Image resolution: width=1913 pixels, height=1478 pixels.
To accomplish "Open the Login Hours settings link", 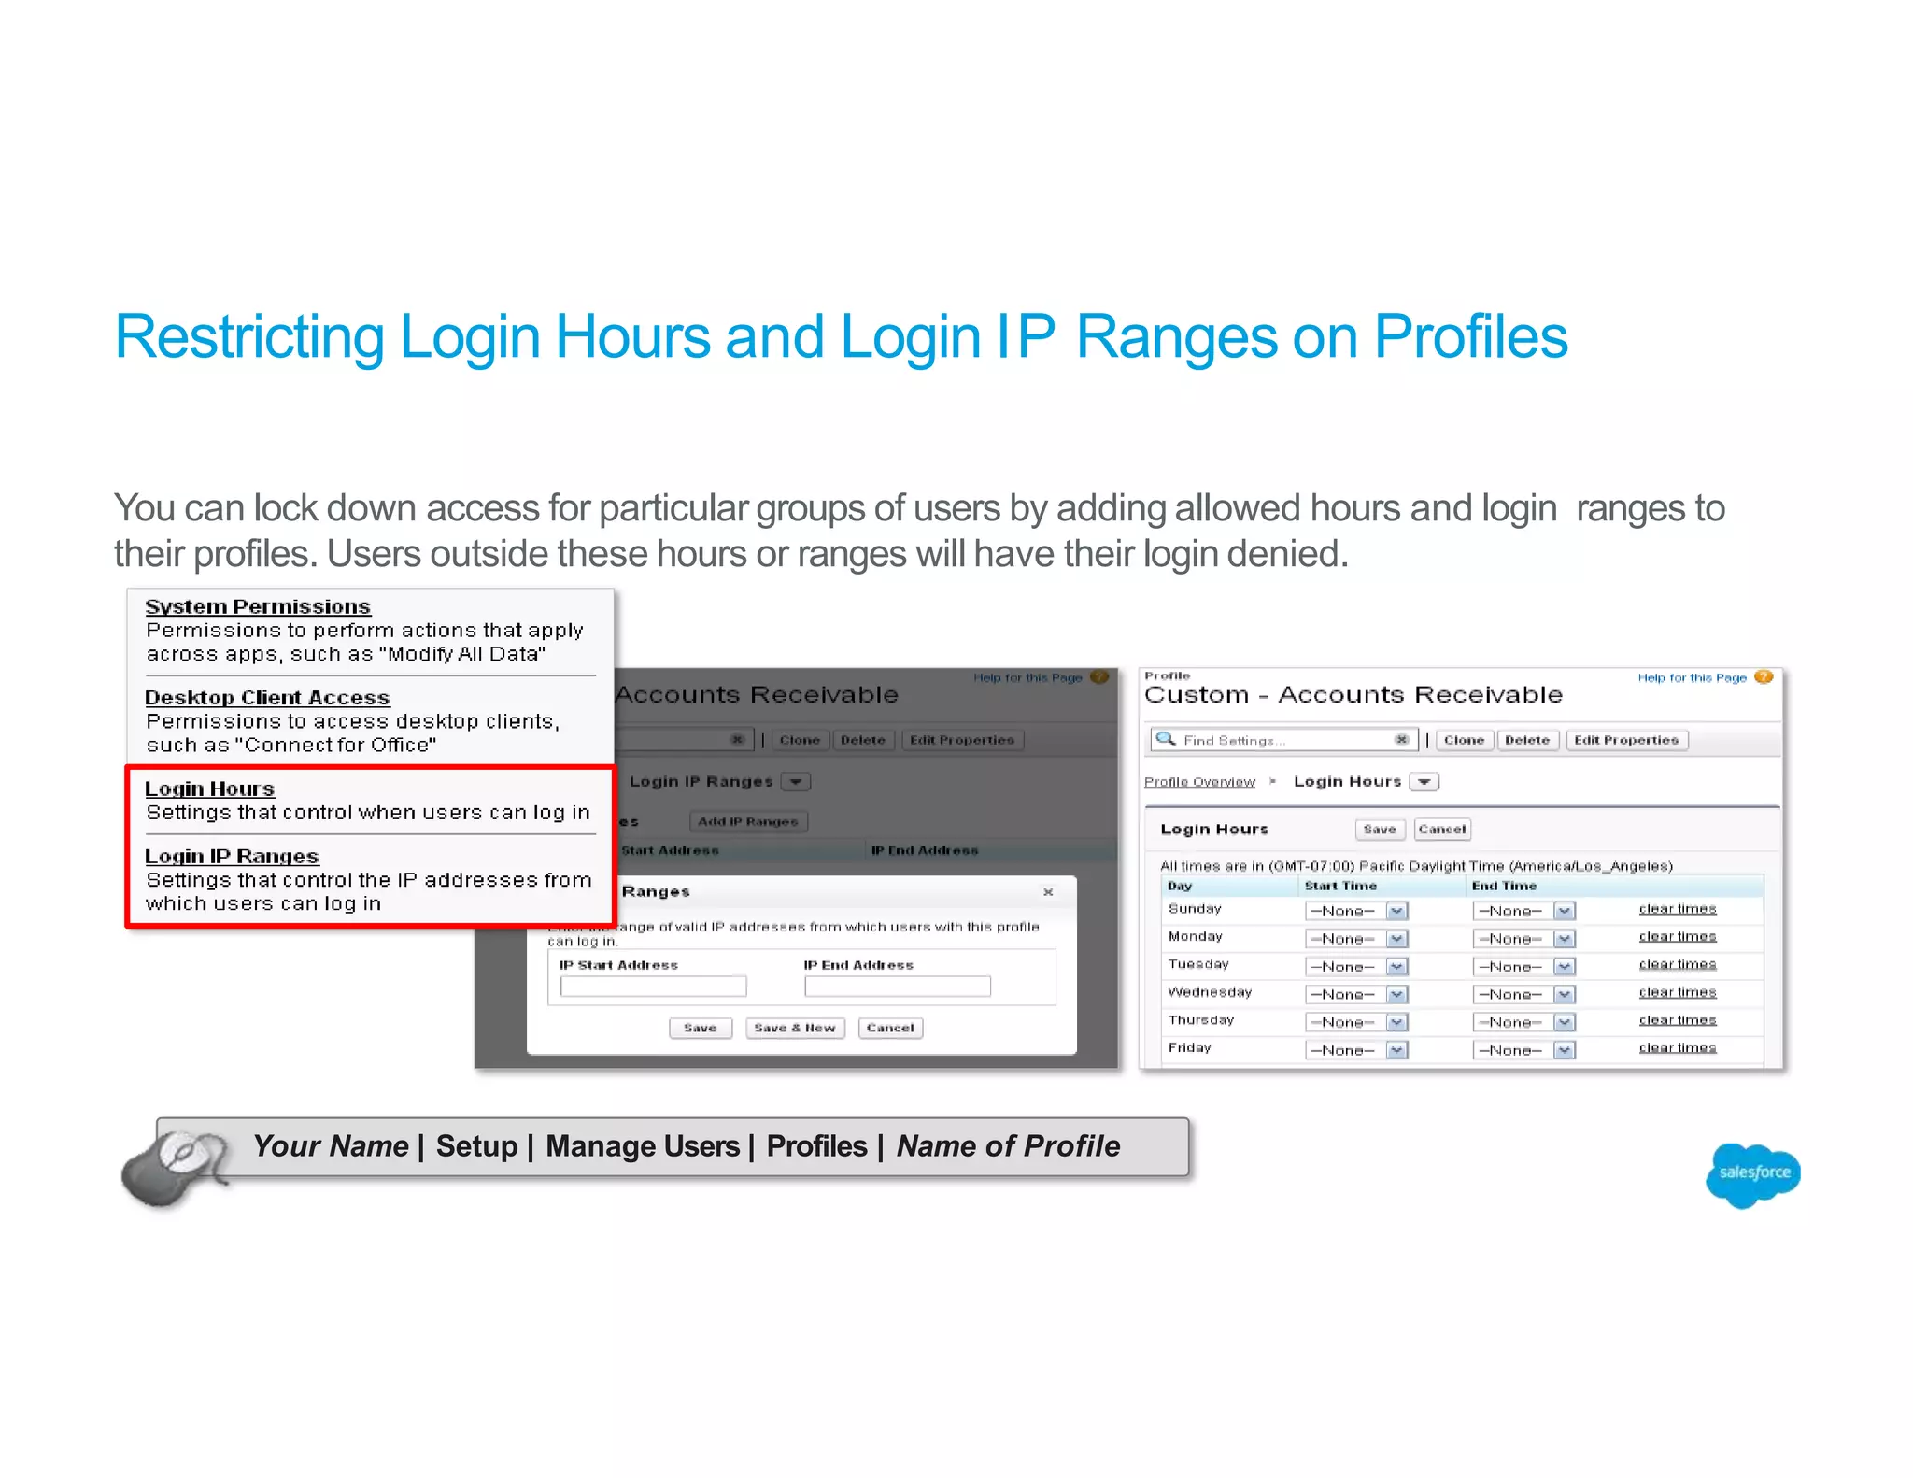I will tap(210, 789).
